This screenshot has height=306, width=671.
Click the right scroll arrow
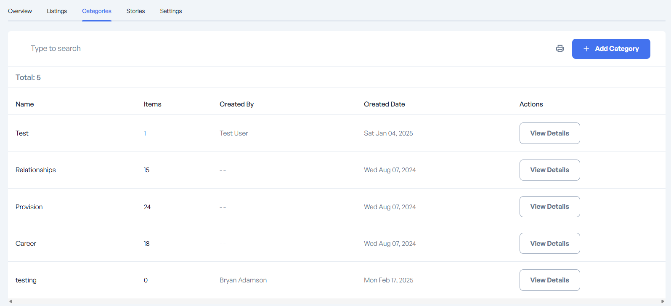(x=663, y=301)
